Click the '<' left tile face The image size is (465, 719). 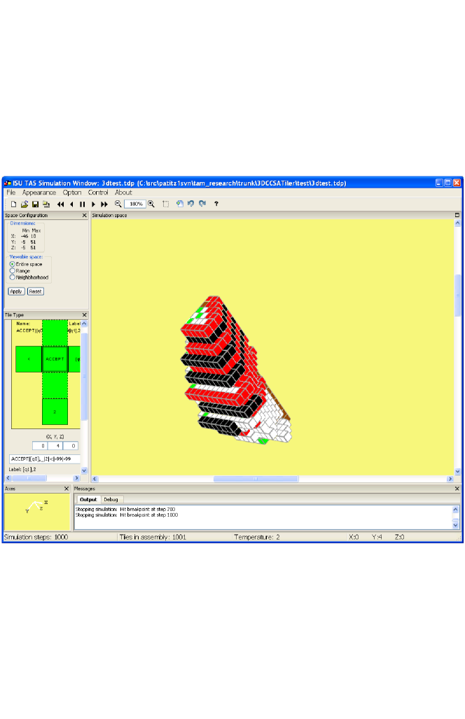pyautogui.click(x=29, y=359)
